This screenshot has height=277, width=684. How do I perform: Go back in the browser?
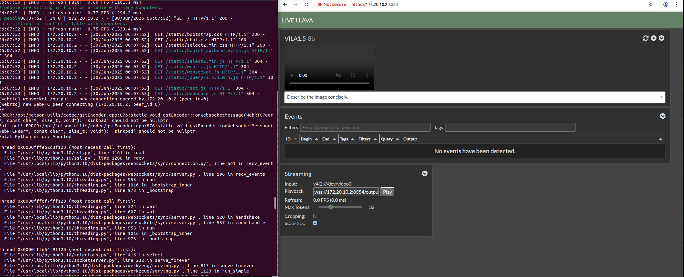[x=285, y=4]
